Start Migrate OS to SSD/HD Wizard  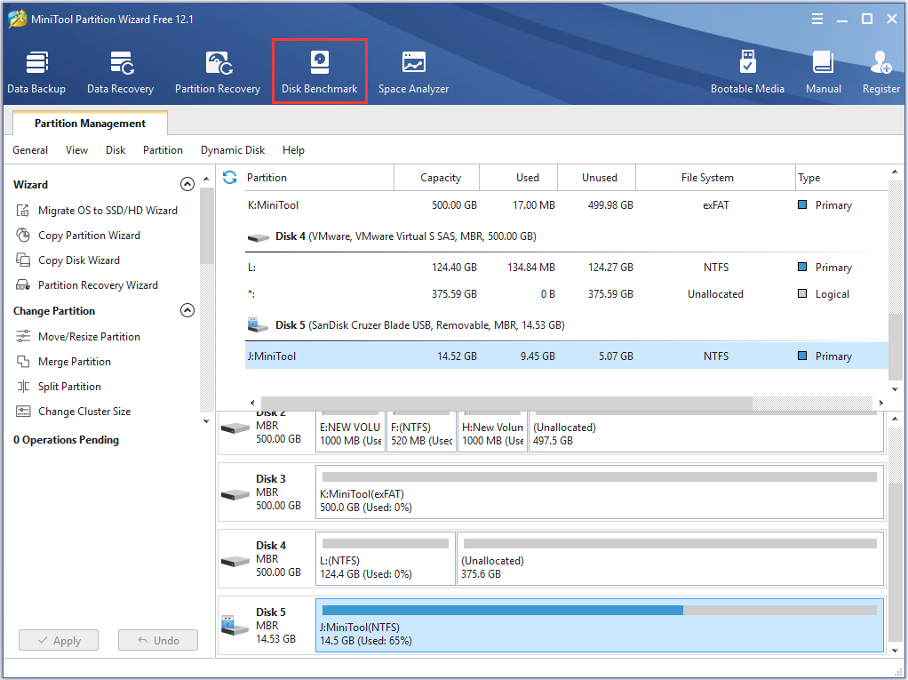pyautogui.click(x=108, y=211)
